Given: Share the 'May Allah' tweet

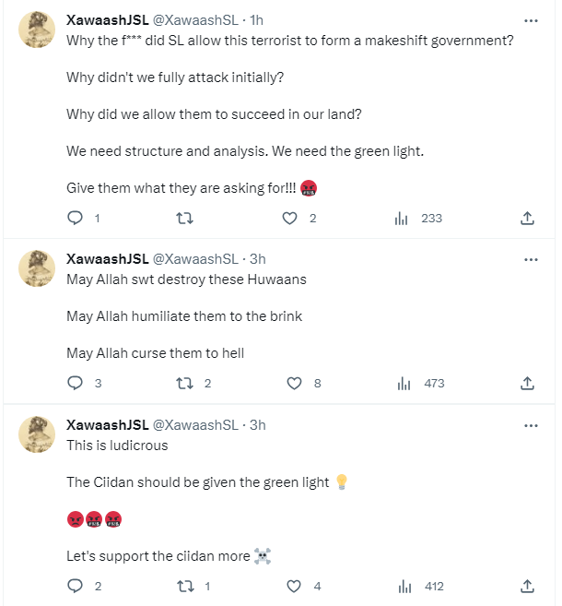Looking at the screenshot, I should [x=527, y=383].
